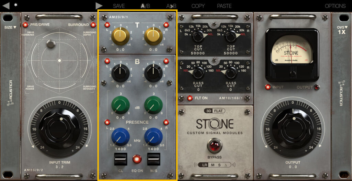Click the OUTPUT large knob
The width and height of the screenshot is (352, 181).
point(293,129)
